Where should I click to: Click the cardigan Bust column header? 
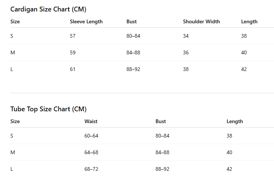pos(131,21)
